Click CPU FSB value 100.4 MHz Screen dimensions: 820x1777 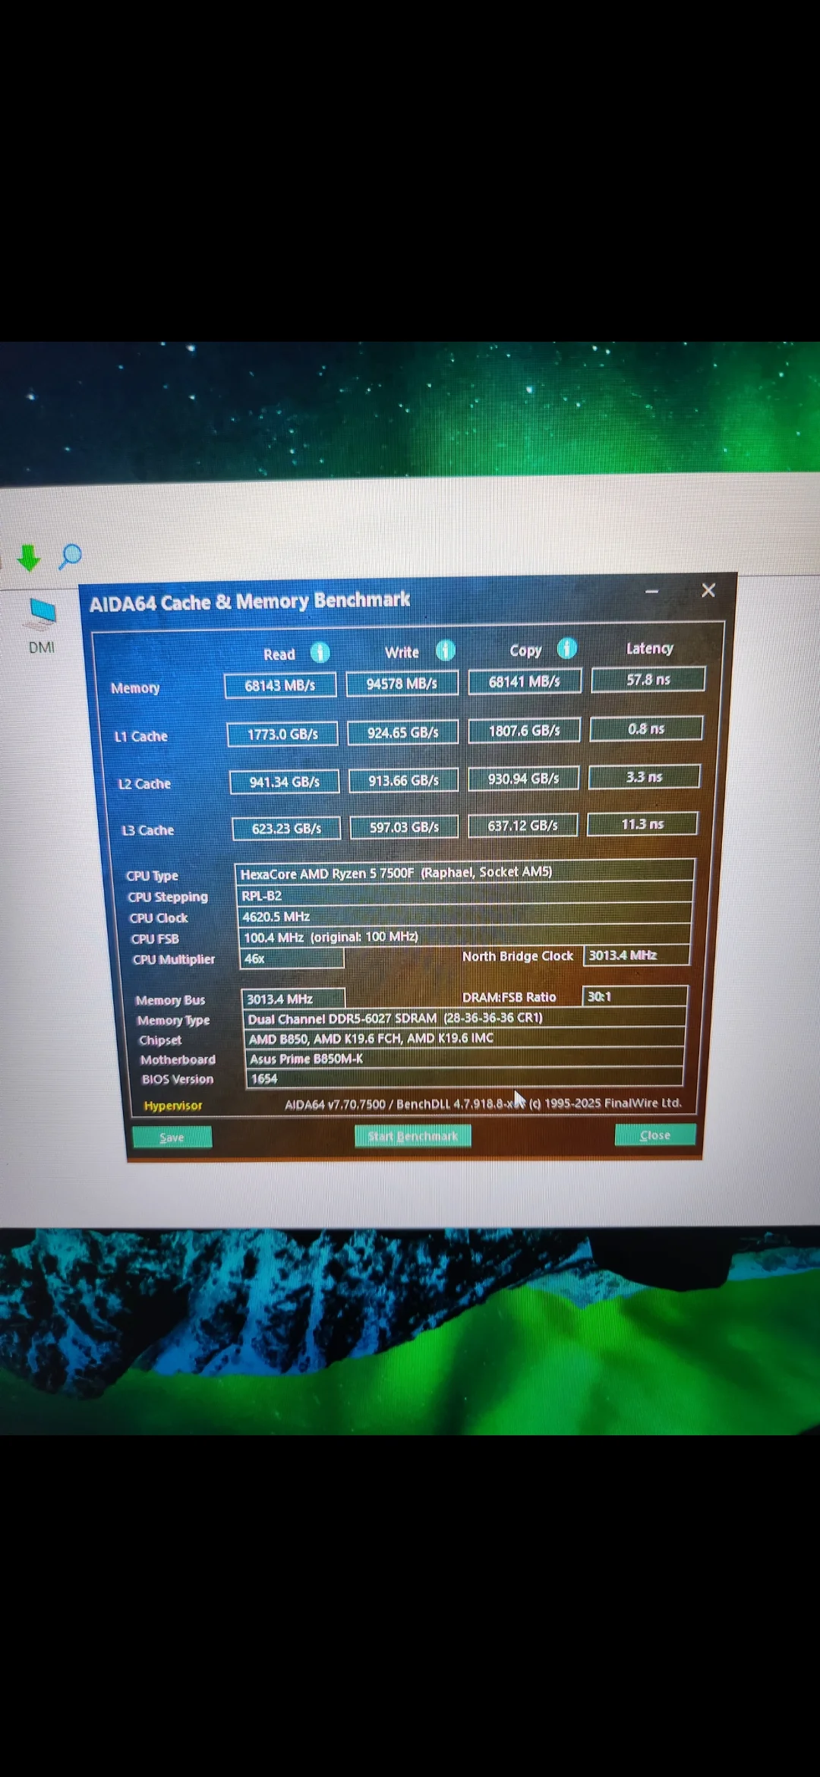pyautogui.click(x=465, y=936)
